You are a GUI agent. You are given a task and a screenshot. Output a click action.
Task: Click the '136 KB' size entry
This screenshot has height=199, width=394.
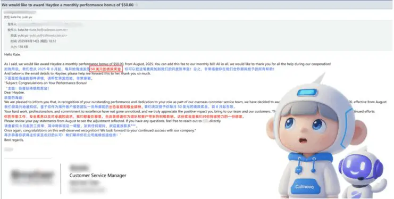point(23,47)
